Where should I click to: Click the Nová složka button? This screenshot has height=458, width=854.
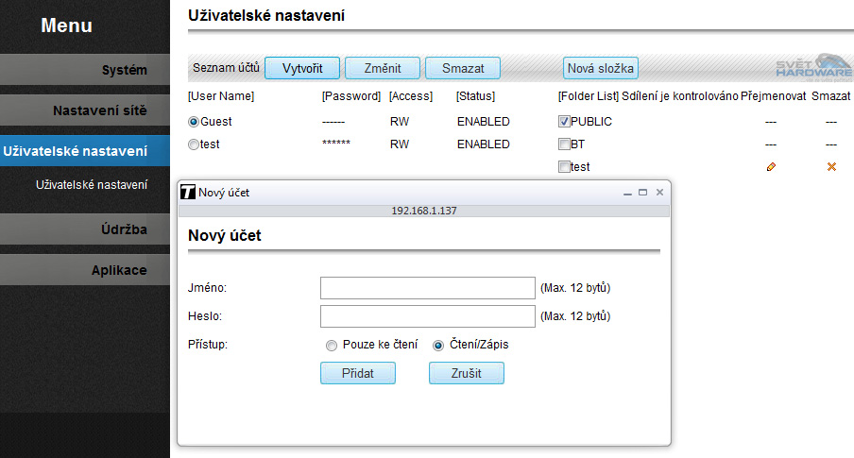(601, 68)
